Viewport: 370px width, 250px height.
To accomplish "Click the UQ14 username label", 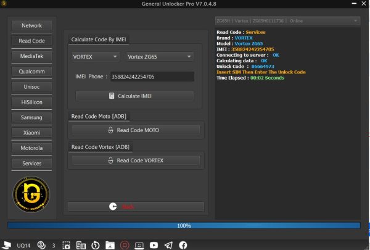I will [23, 246].
